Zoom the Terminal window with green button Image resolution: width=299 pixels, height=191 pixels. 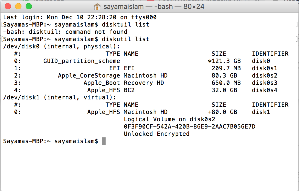(28, 6)
